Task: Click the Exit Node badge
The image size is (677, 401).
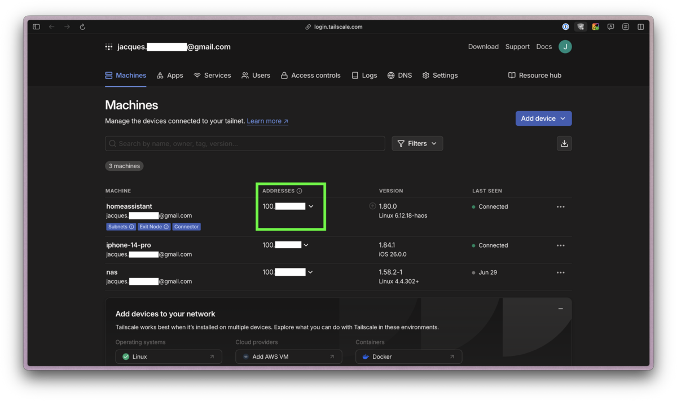Action: point(154,227)
